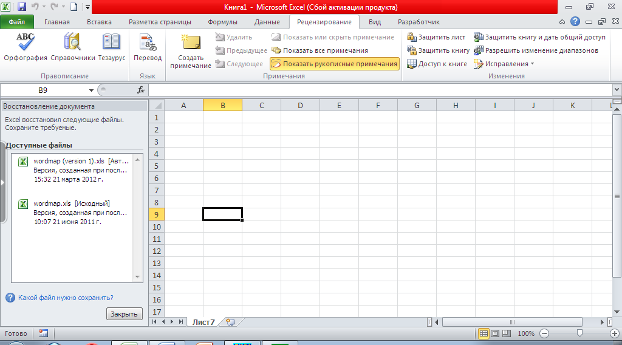The width and height of the screenshot is (622, 345).
Task: Click the fx Insert Function button
Action: [141, 91]
